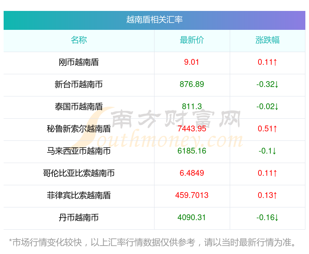Viewport: 309px width, 254px height.
Task: Select the 马来西亚币越南币 row name
Action: coord(79,151)
